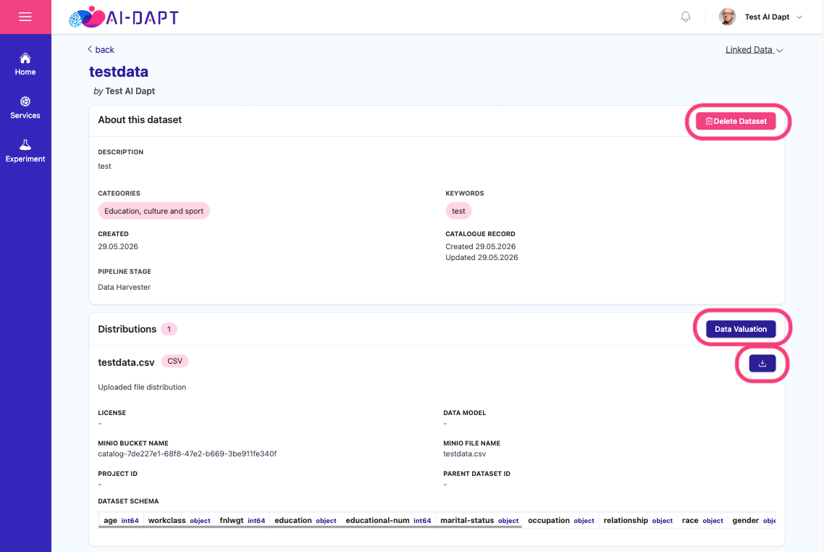Click the trash icon on Delete Dataset

pos(708,121)
